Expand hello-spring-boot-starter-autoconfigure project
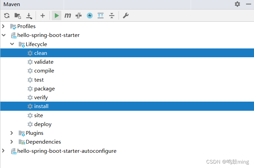The width and height of the screenshot is (254, 168). pyautogui.click(x=4, y=151)
